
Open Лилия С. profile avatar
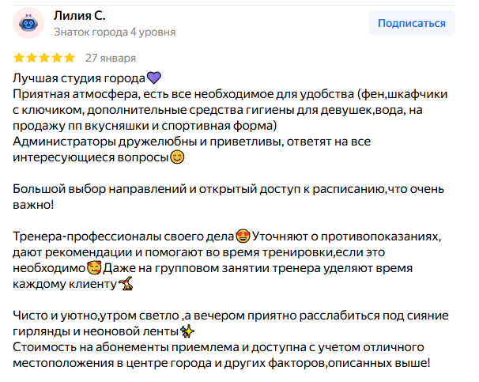28,24
